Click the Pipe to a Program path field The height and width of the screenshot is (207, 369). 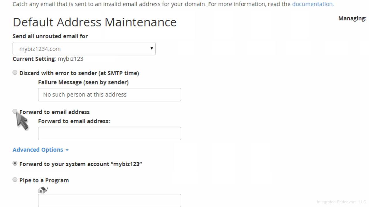click(x=110, y=200)
